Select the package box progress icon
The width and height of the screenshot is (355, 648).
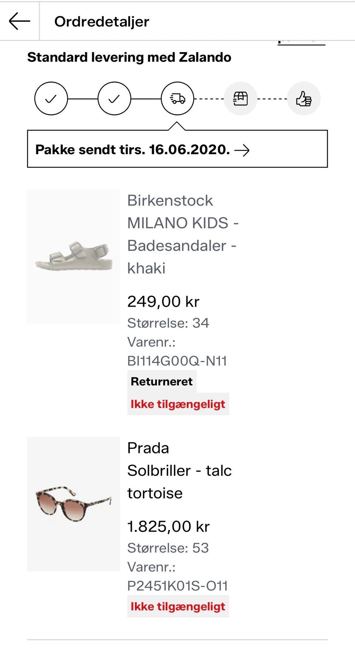click(240, 98)
